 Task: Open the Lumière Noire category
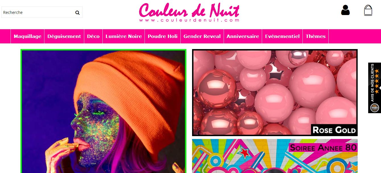click(x=124, y=36)
